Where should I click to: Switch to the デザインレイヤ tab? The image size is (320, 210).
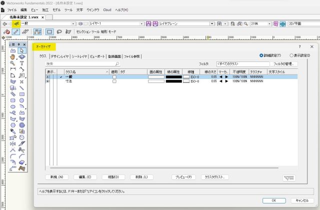[x=59, y=56]
